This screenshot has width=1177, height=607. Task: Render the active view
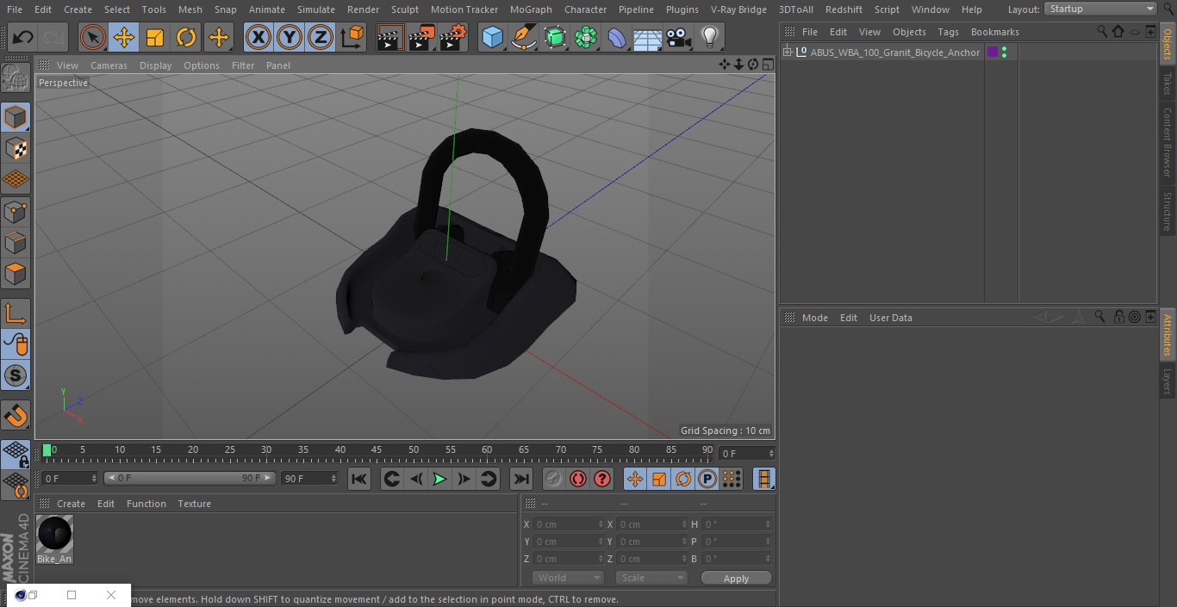(x=390, y=38)
